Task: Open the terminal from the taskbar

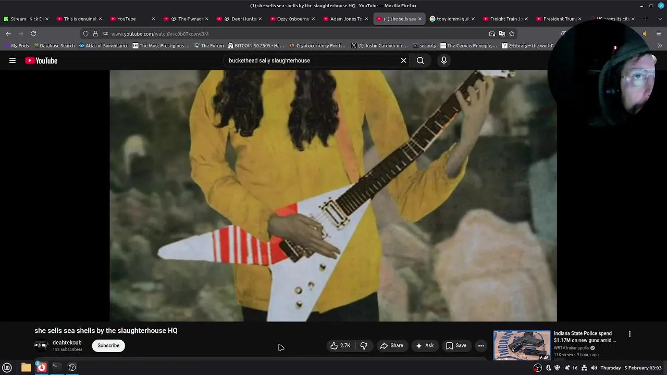Action: [56, 367]
